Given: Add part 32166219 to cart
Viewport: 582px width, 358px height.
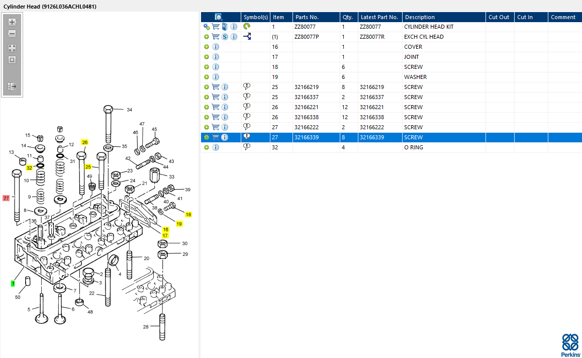Looking at the screenshot, I should click(216, 87).
